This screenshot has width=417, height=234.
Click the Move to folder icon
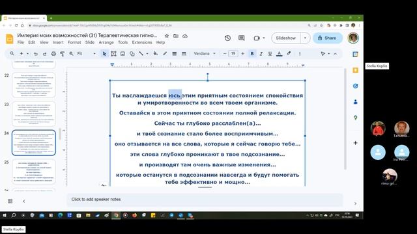click(x=176, y=36)
